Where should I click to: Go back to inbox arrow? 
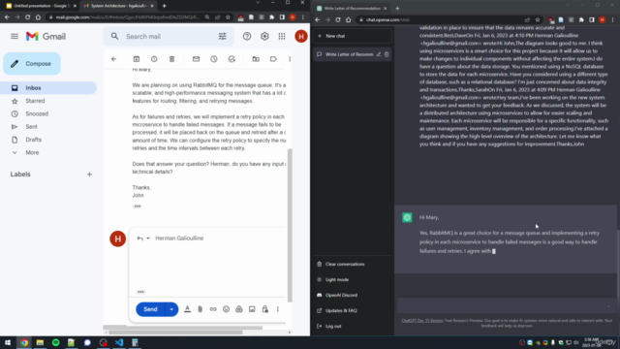114,59
